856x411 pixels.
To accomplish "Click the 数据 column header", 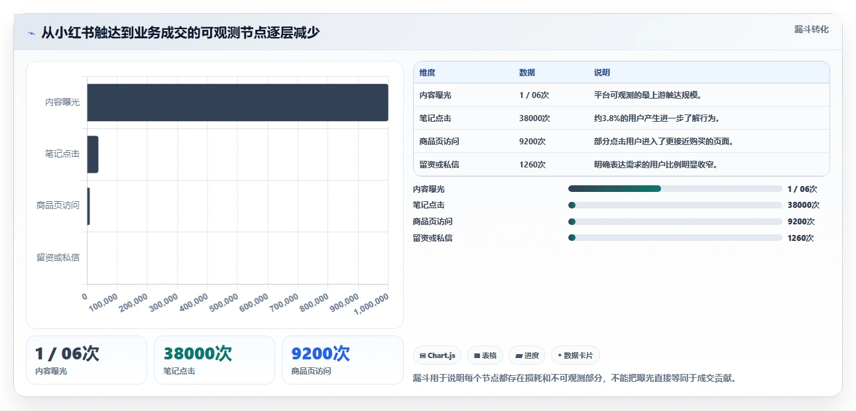I will 527,73.
